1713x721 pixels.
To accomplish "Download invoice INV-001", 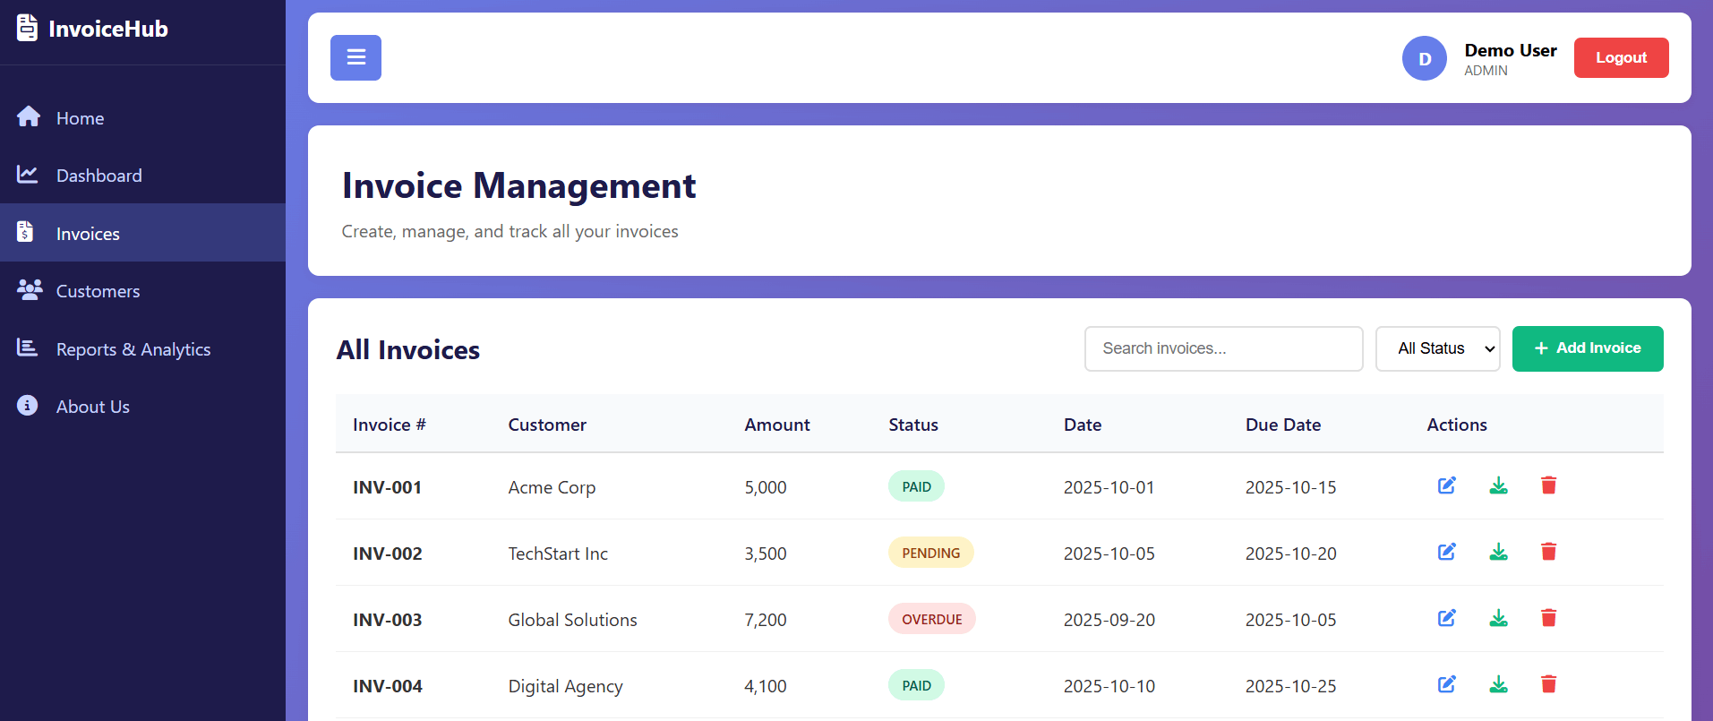I will [1498, 485].
